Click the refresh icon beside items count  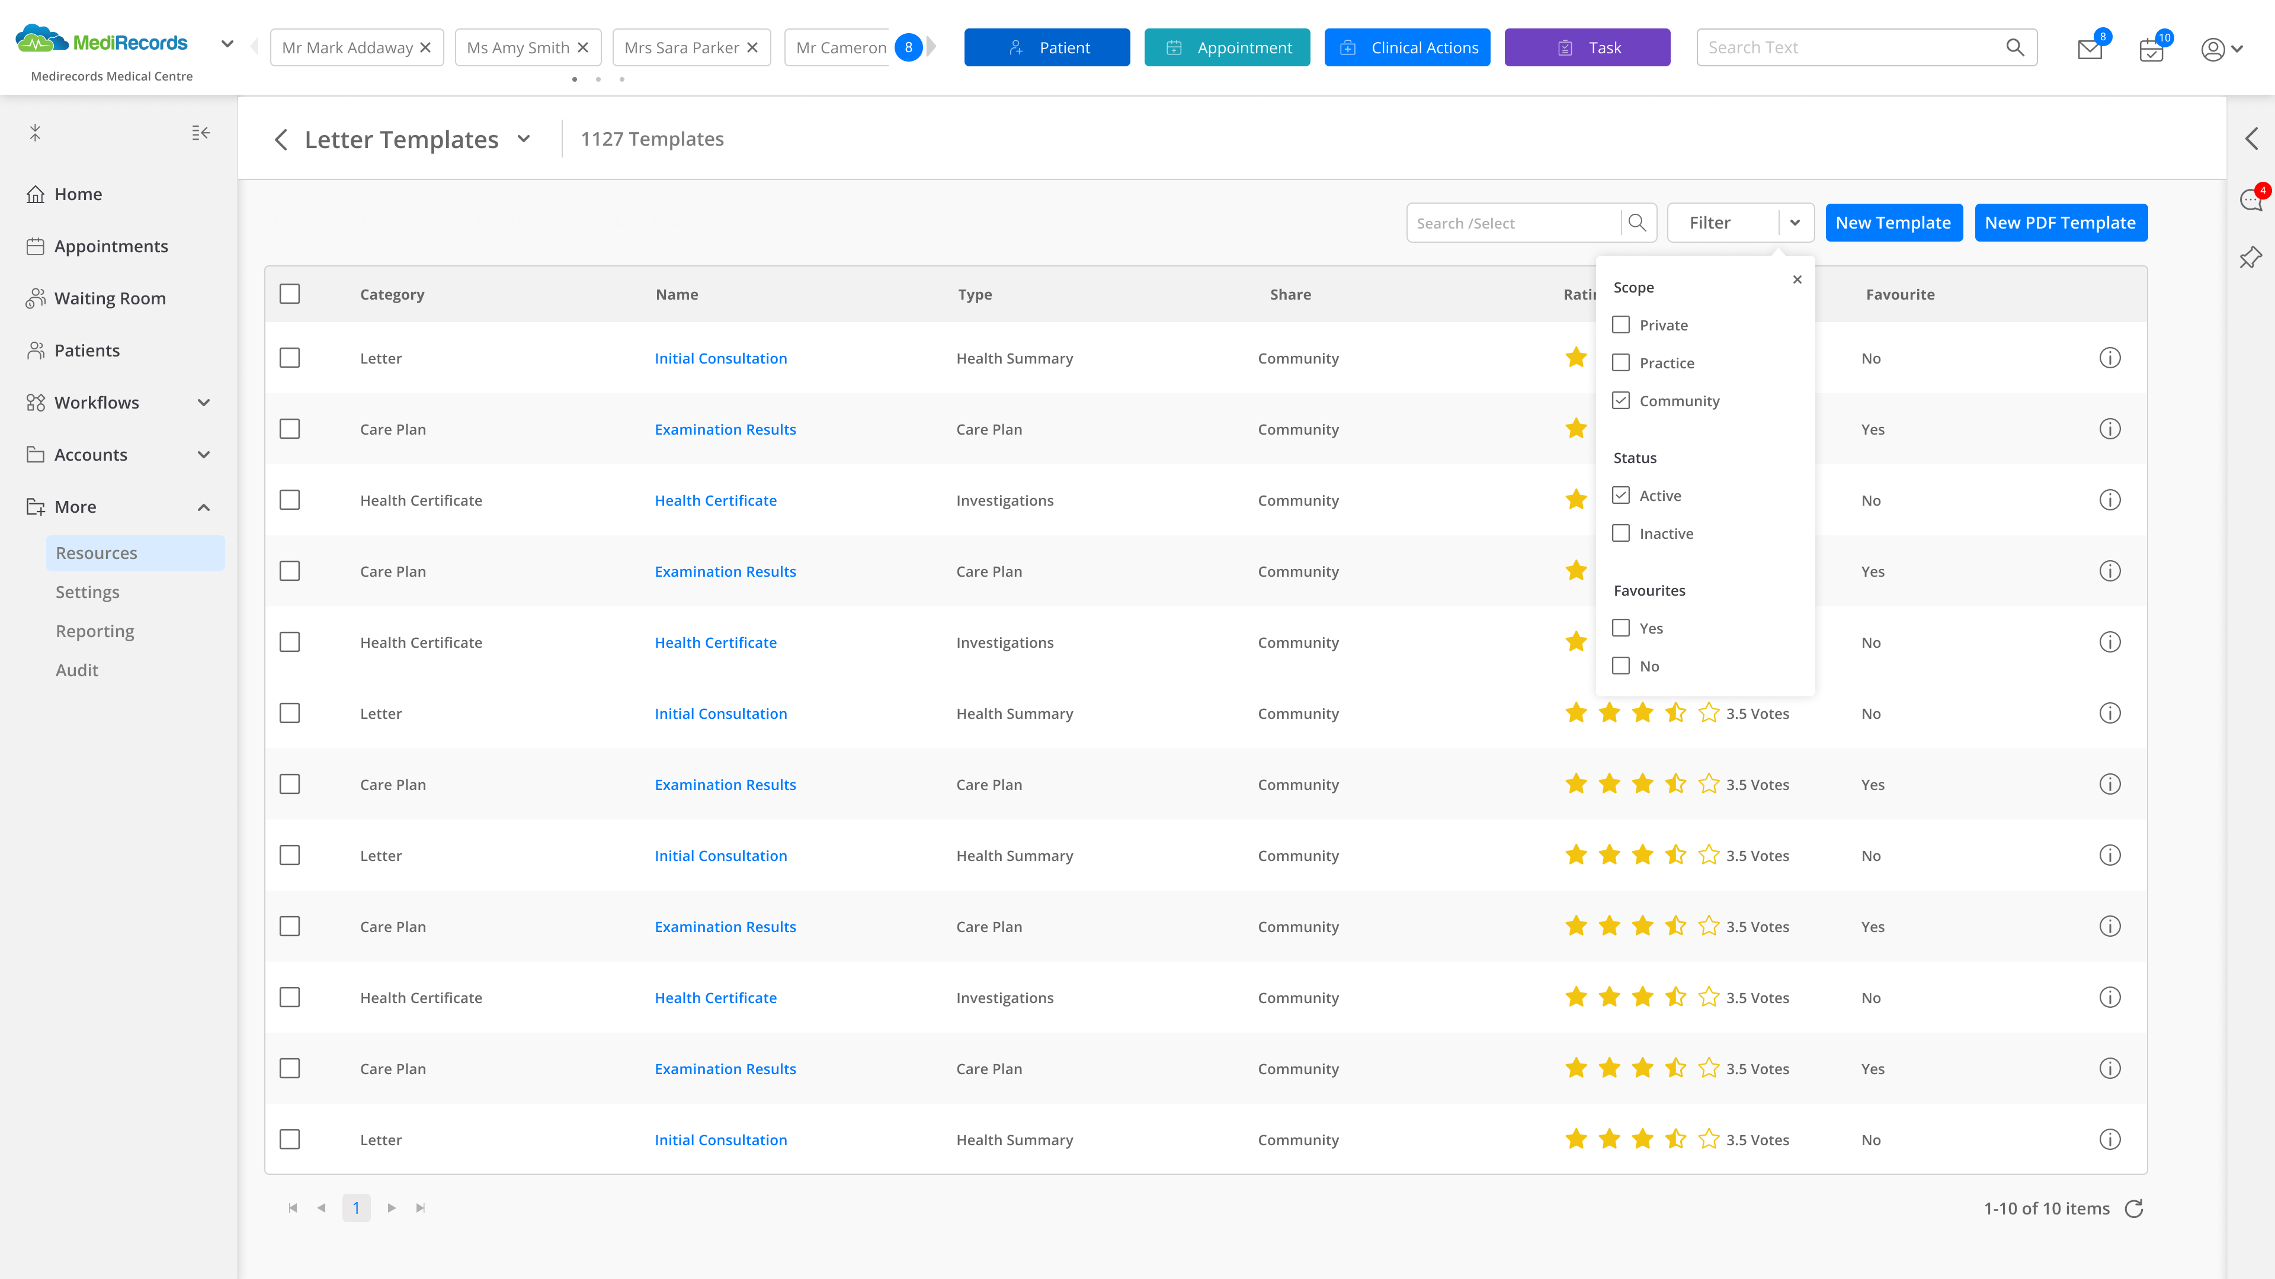[x=2133, y=1209]
